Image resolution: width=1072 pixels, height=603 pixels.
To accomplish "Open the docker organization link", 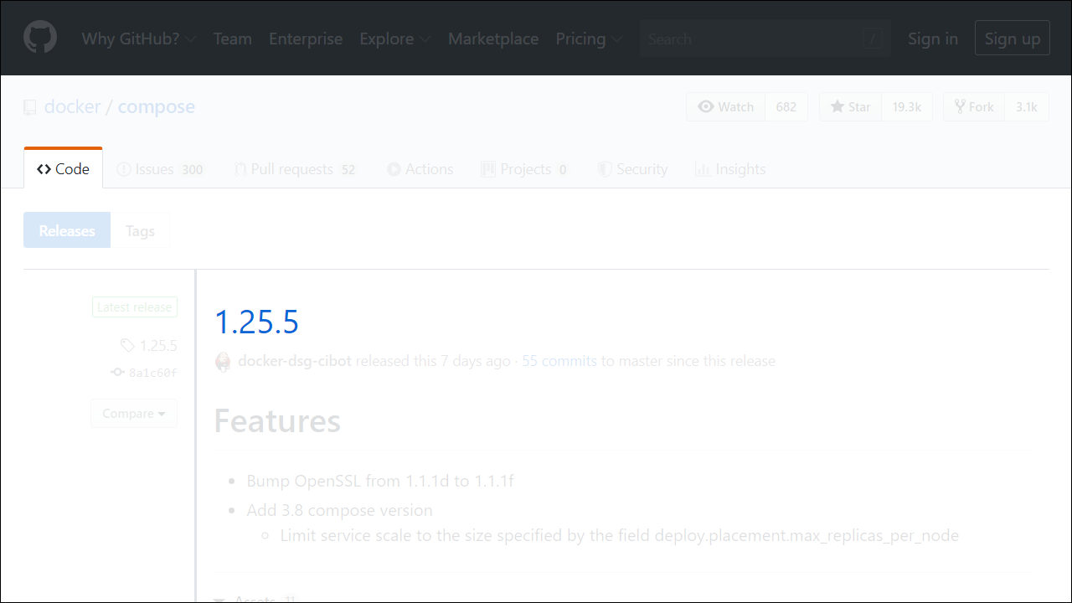I will coord(72,106).
